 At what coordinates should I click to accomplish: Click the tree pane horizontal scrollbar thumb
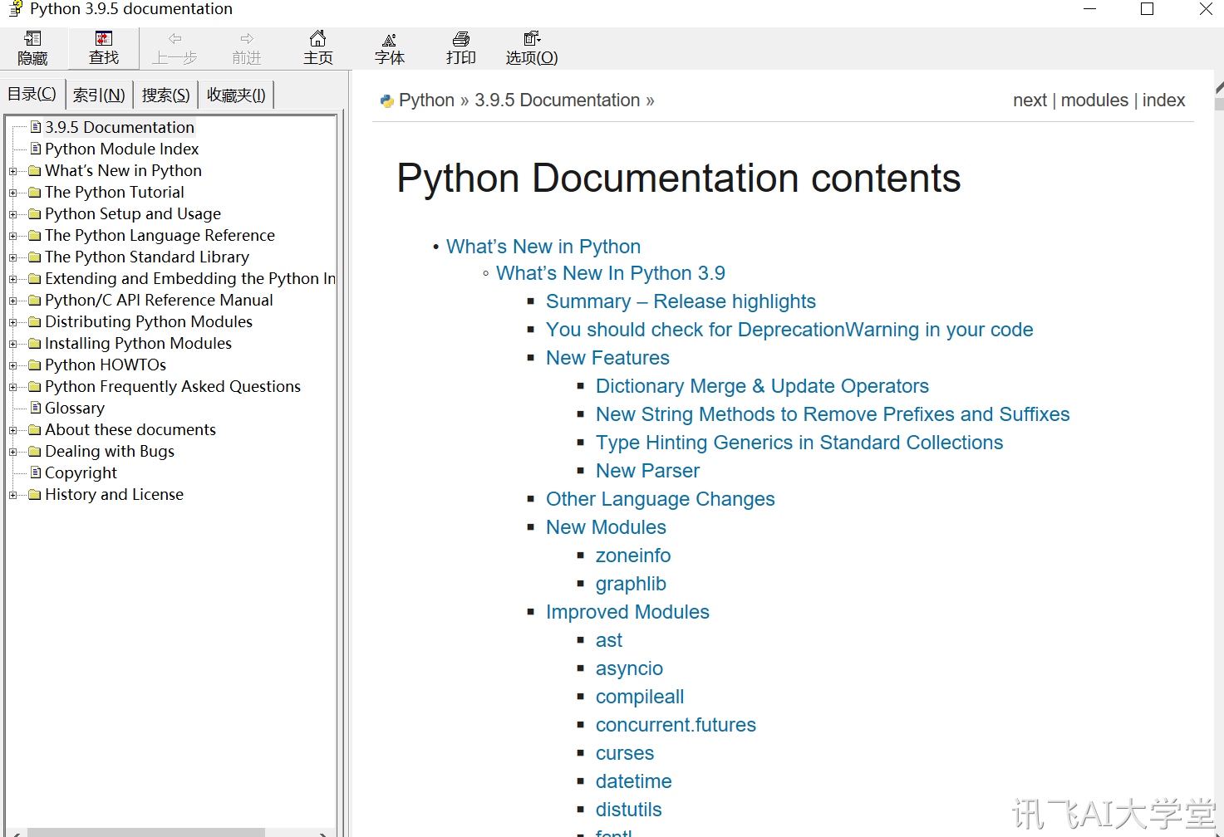click(x=146, y=832)
